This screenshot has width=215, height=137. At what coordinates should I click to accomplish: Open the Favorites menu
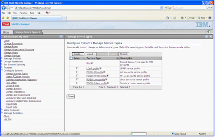coord(23,13)
